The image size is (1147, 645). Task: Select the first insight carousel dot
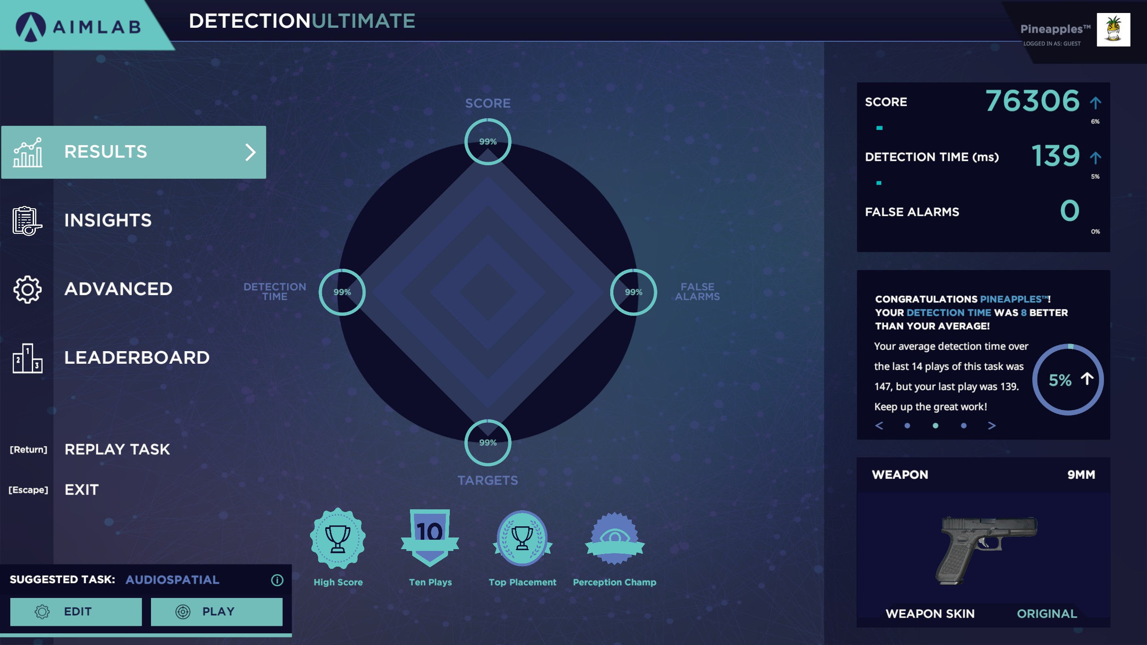coord(907,426)
